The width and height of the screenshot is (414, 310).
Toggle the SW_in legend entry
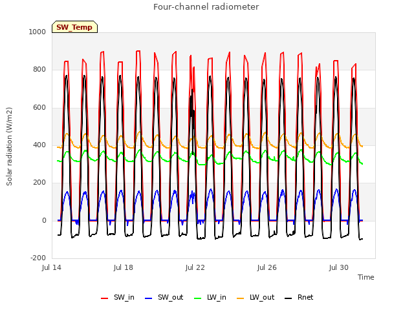[118, 297]
